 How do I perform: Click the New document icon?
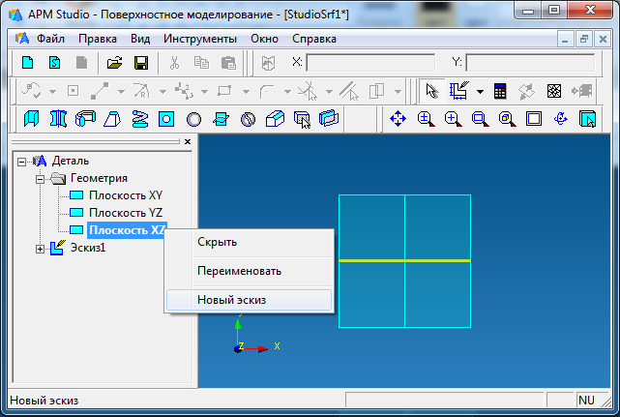coord(28,63)
